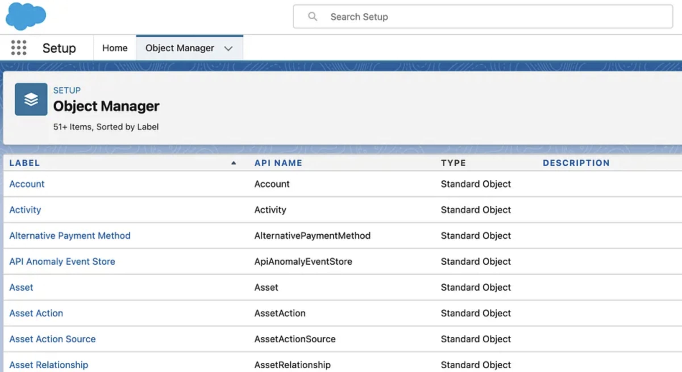Click the Object Manager layers icon
682x372 pixels.
pyautogui.click(x=31, y=99)
